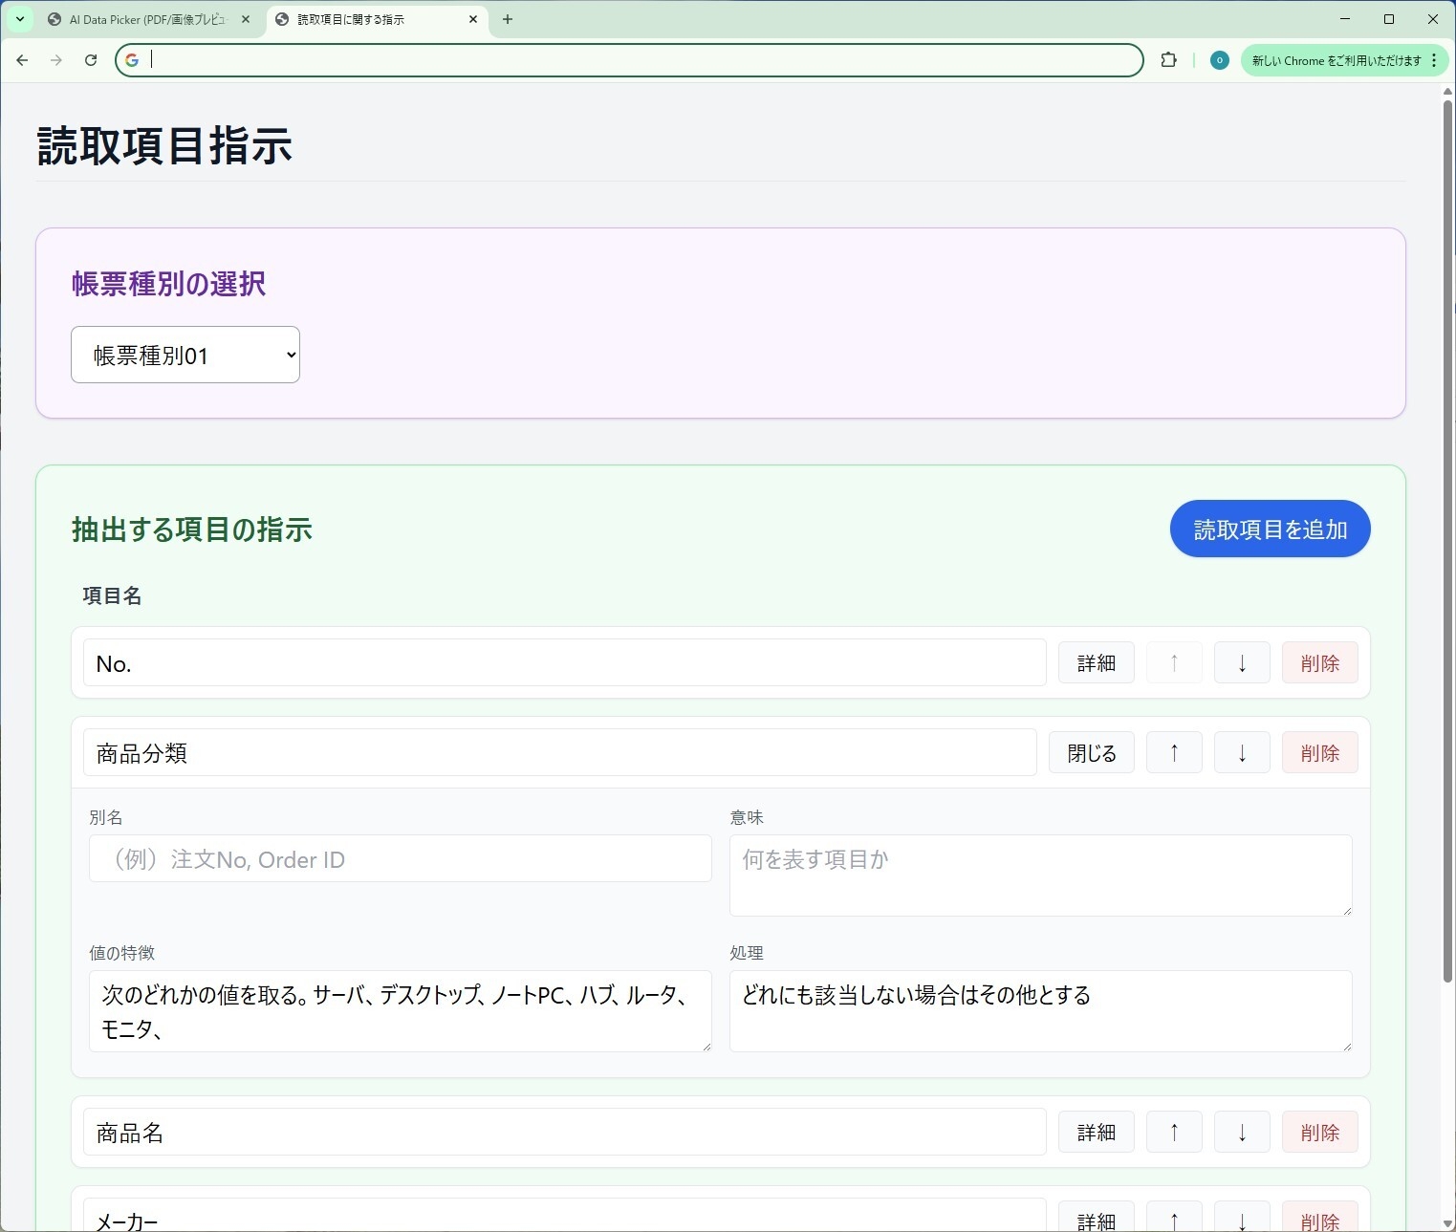Click the Google icon in the address bar
Screen dimensions: 1456x1232
click(x=131, y=60)
